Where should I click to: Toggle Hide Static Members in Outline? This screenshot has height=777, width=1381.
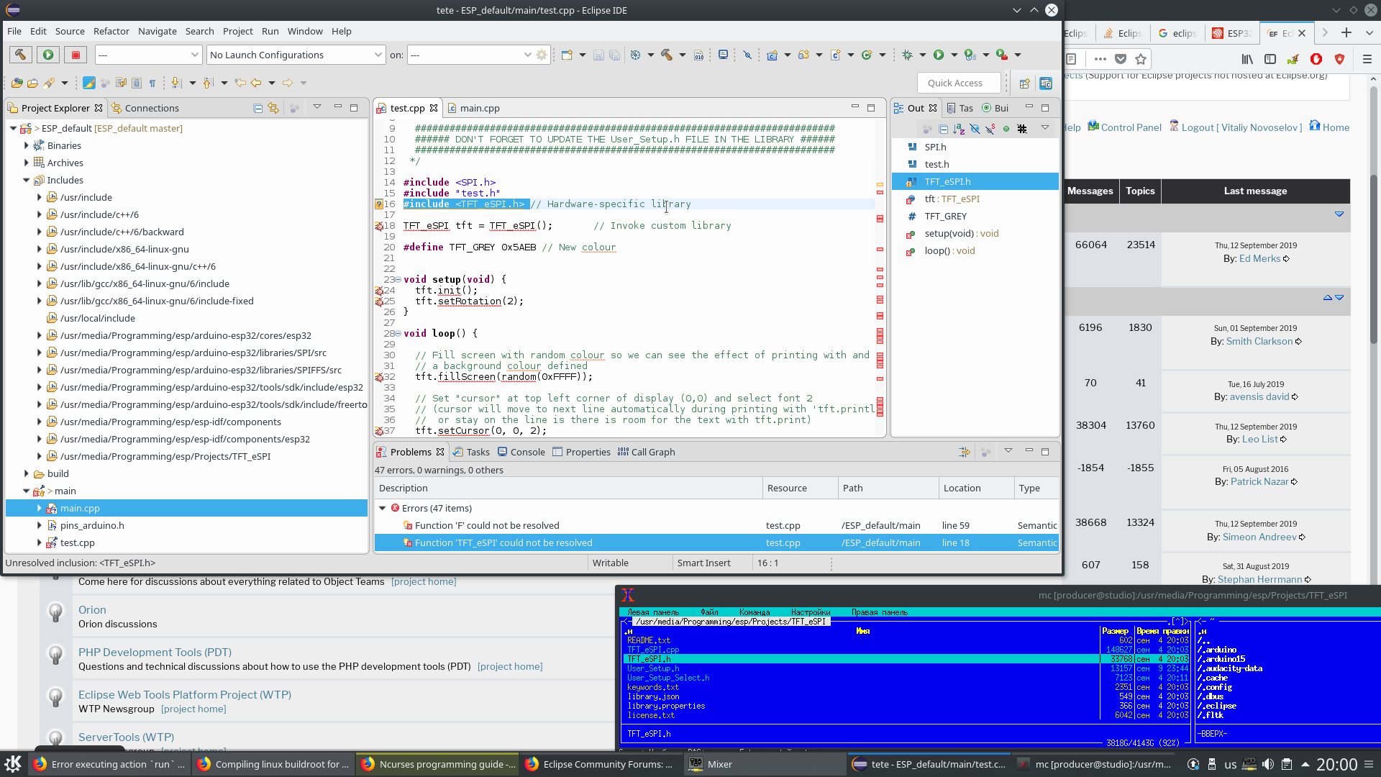point(990,129)
